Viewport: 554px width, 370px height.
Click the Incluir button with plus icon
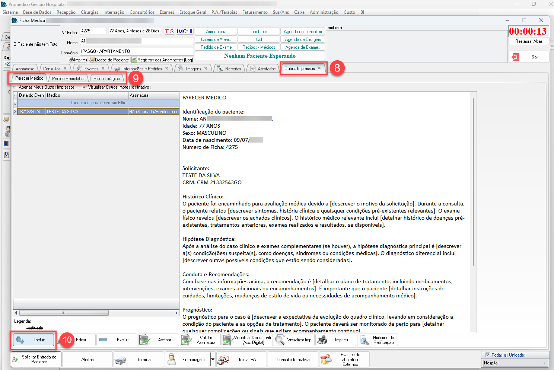34,340
